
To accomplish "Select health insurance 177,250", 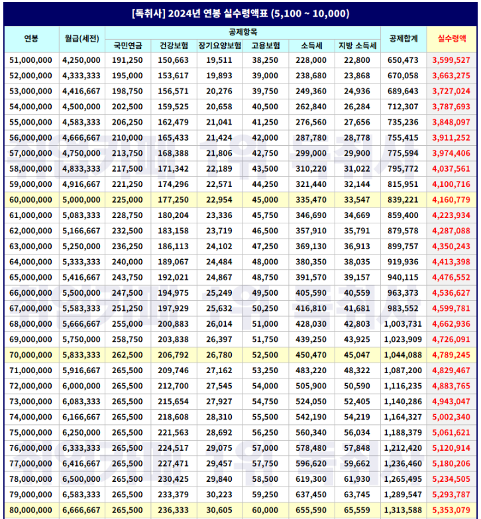I will [173, 200].
